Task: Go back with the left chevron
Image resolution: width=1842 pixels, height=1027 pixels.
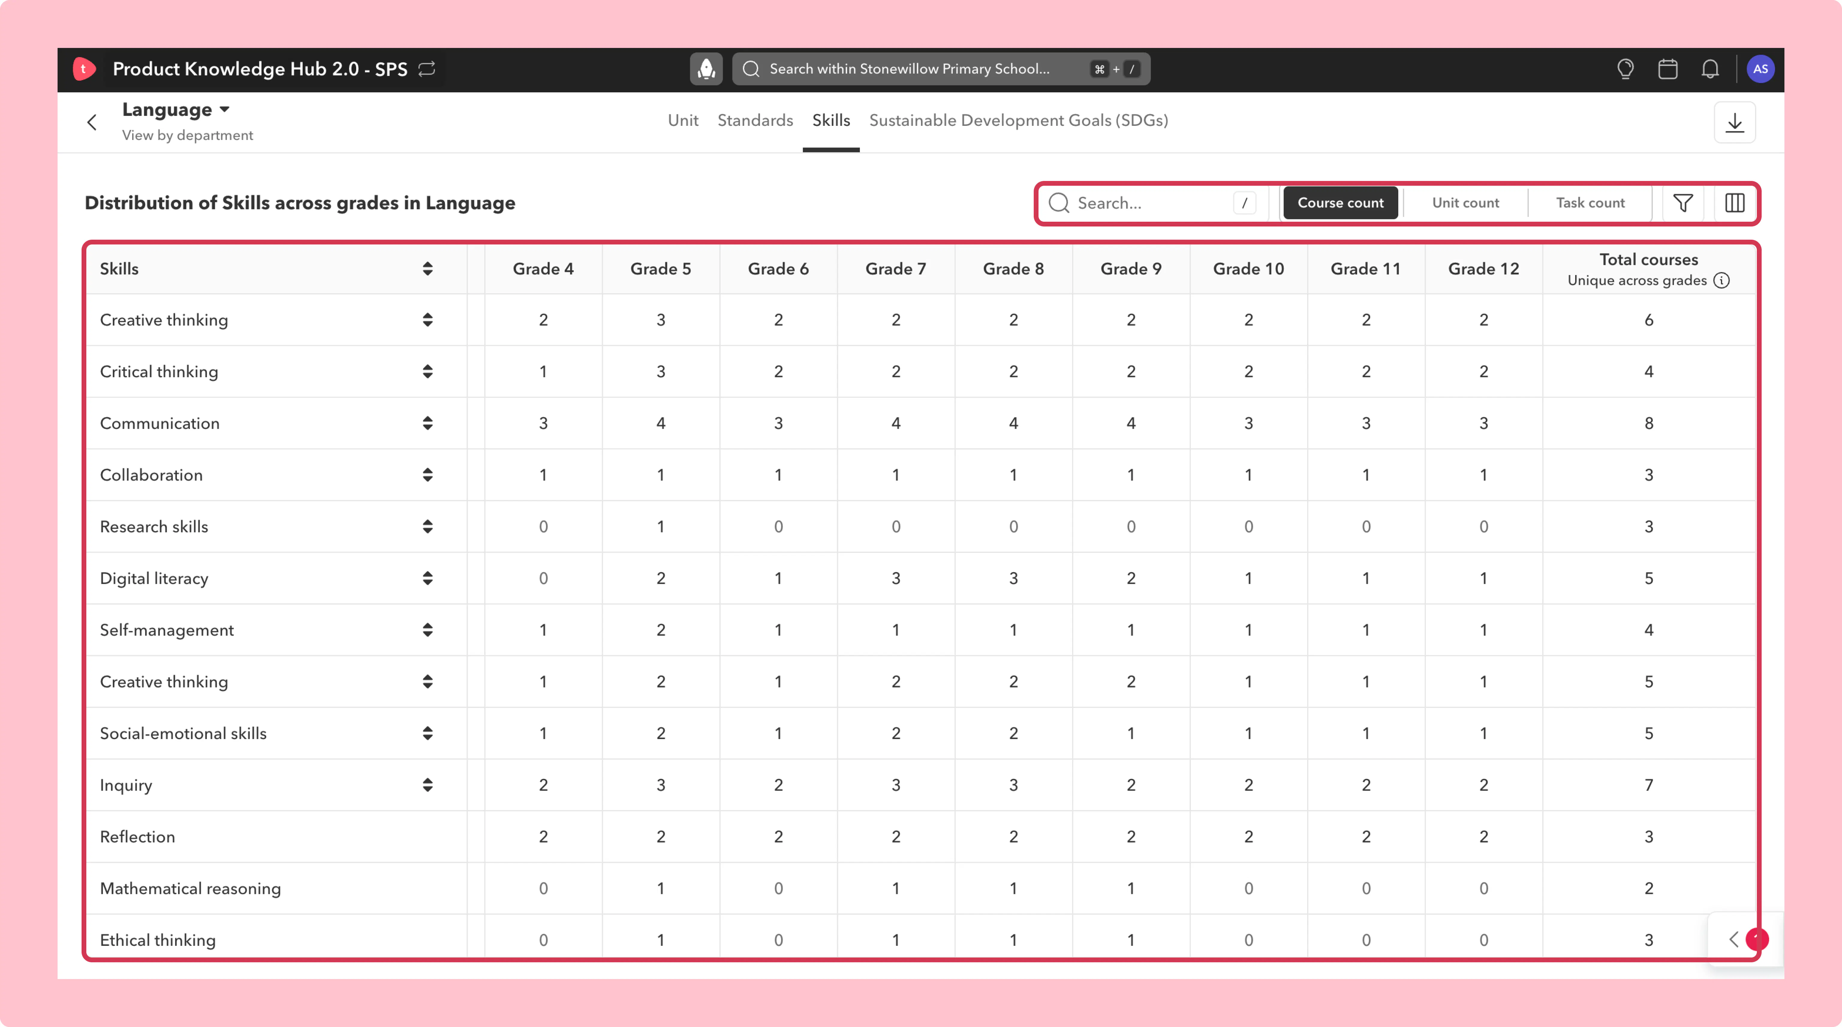Action: [91, 122]
